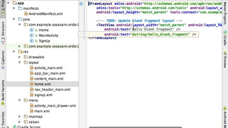
Task: Collapse the java folder
Action: (x=14, y=19)
